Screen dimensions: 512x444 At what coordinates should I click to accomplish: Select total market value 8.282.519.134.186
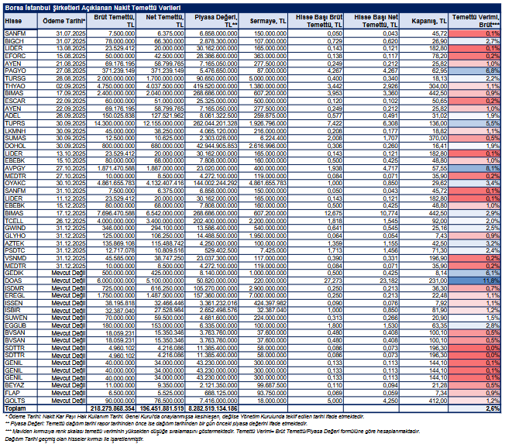coord(211,408)
